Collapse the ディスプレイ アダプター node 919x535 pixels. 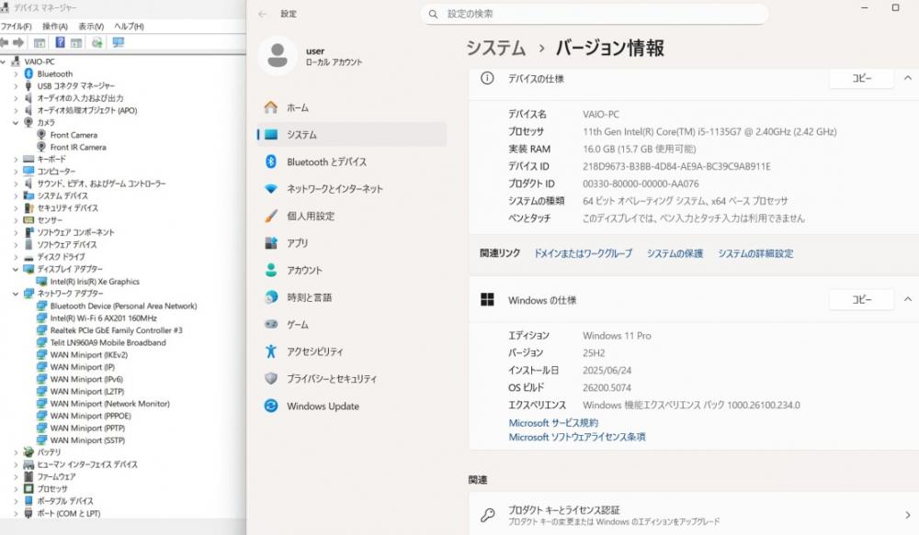[16, 269]
